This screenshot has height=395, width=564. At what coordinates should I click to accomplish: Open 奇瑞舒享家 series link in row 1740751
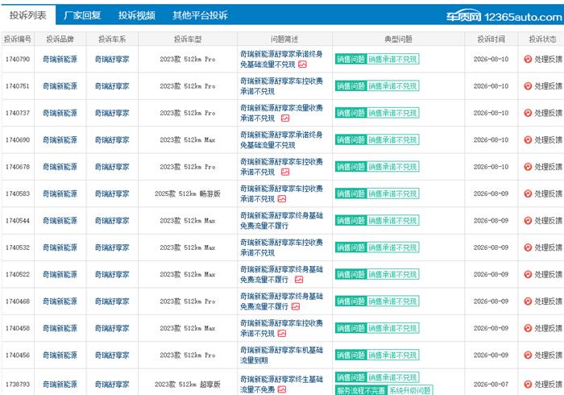(112, 86)
